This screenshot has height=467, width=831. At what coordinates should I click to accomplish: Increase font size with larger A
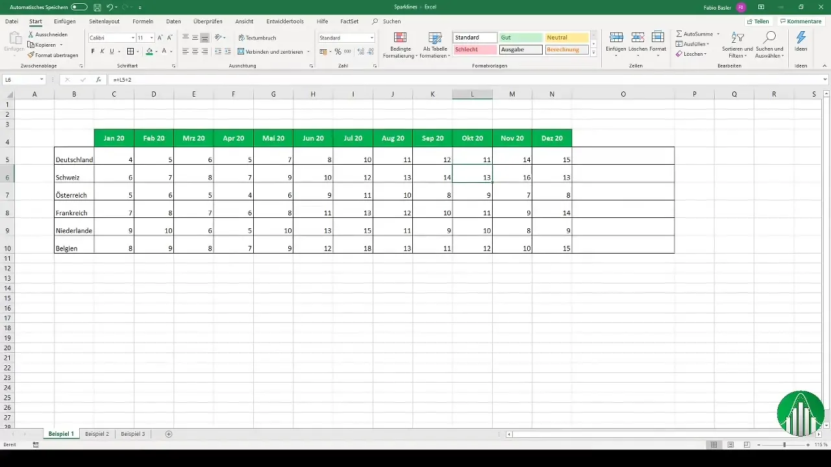pyautogui.click(x=160, y=38)
